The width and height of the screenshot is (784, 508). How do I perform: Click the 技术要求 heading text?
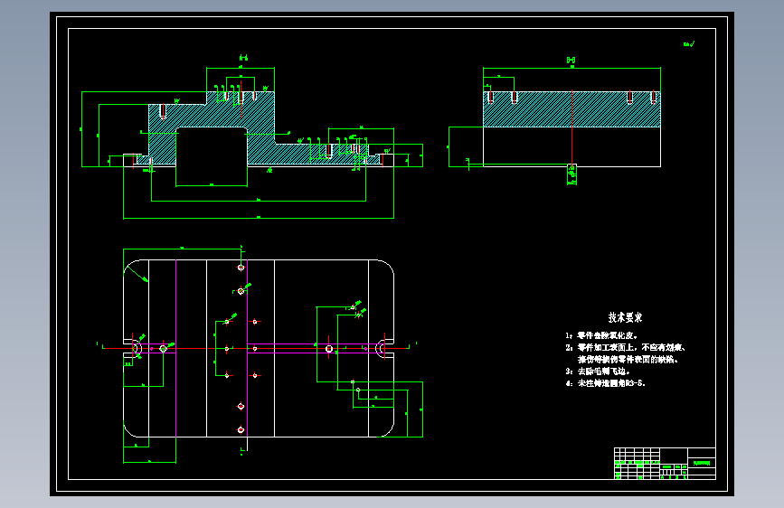pyautogui.click(x=625, y=317)
